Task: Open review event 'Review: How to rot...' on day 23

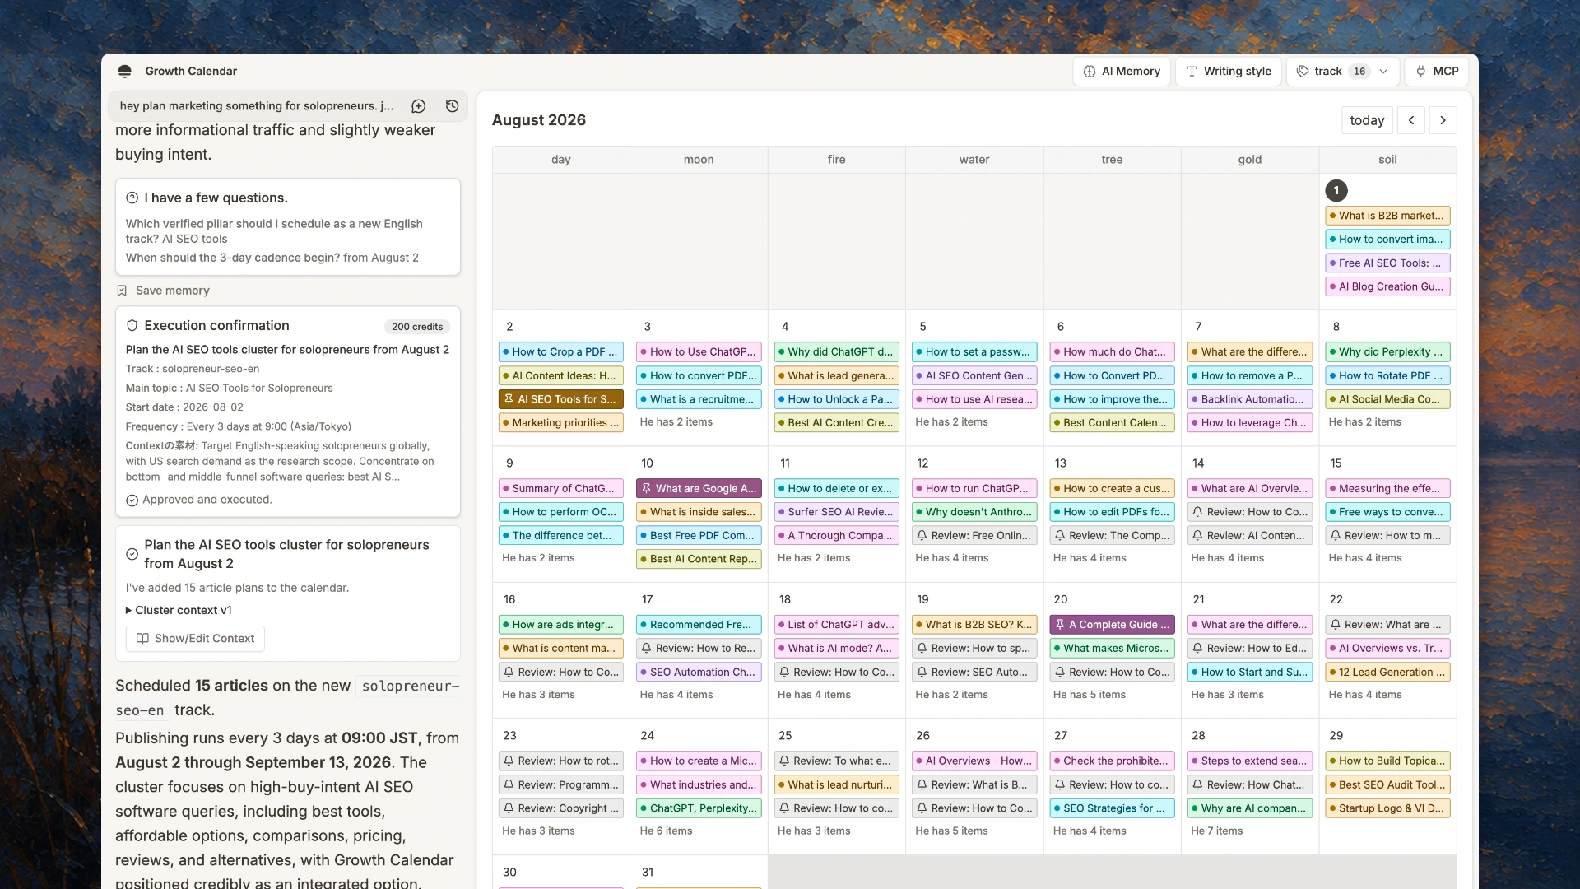Action: [561, 761]
